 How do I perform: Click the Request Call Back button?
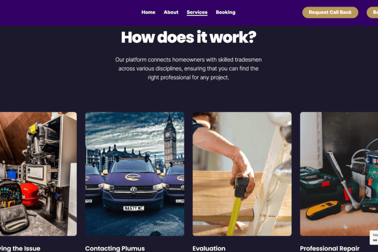(x=330, y=12)
